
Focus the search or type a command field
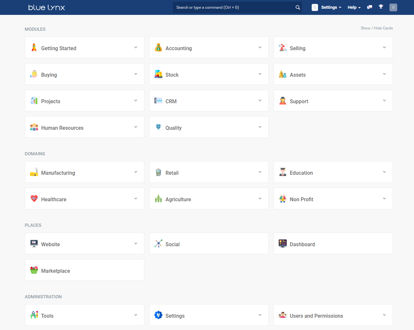[x=234, y=7]
